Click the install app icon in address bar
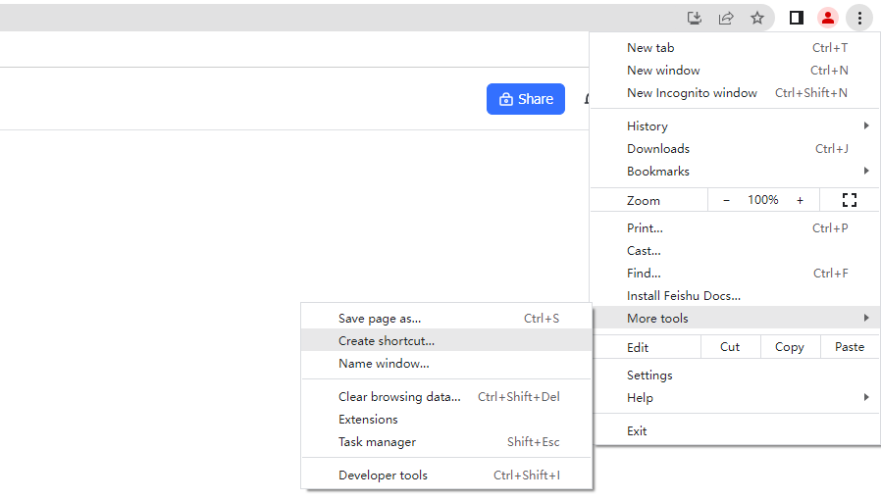881x501 pixels. click(x=695, y=18)
